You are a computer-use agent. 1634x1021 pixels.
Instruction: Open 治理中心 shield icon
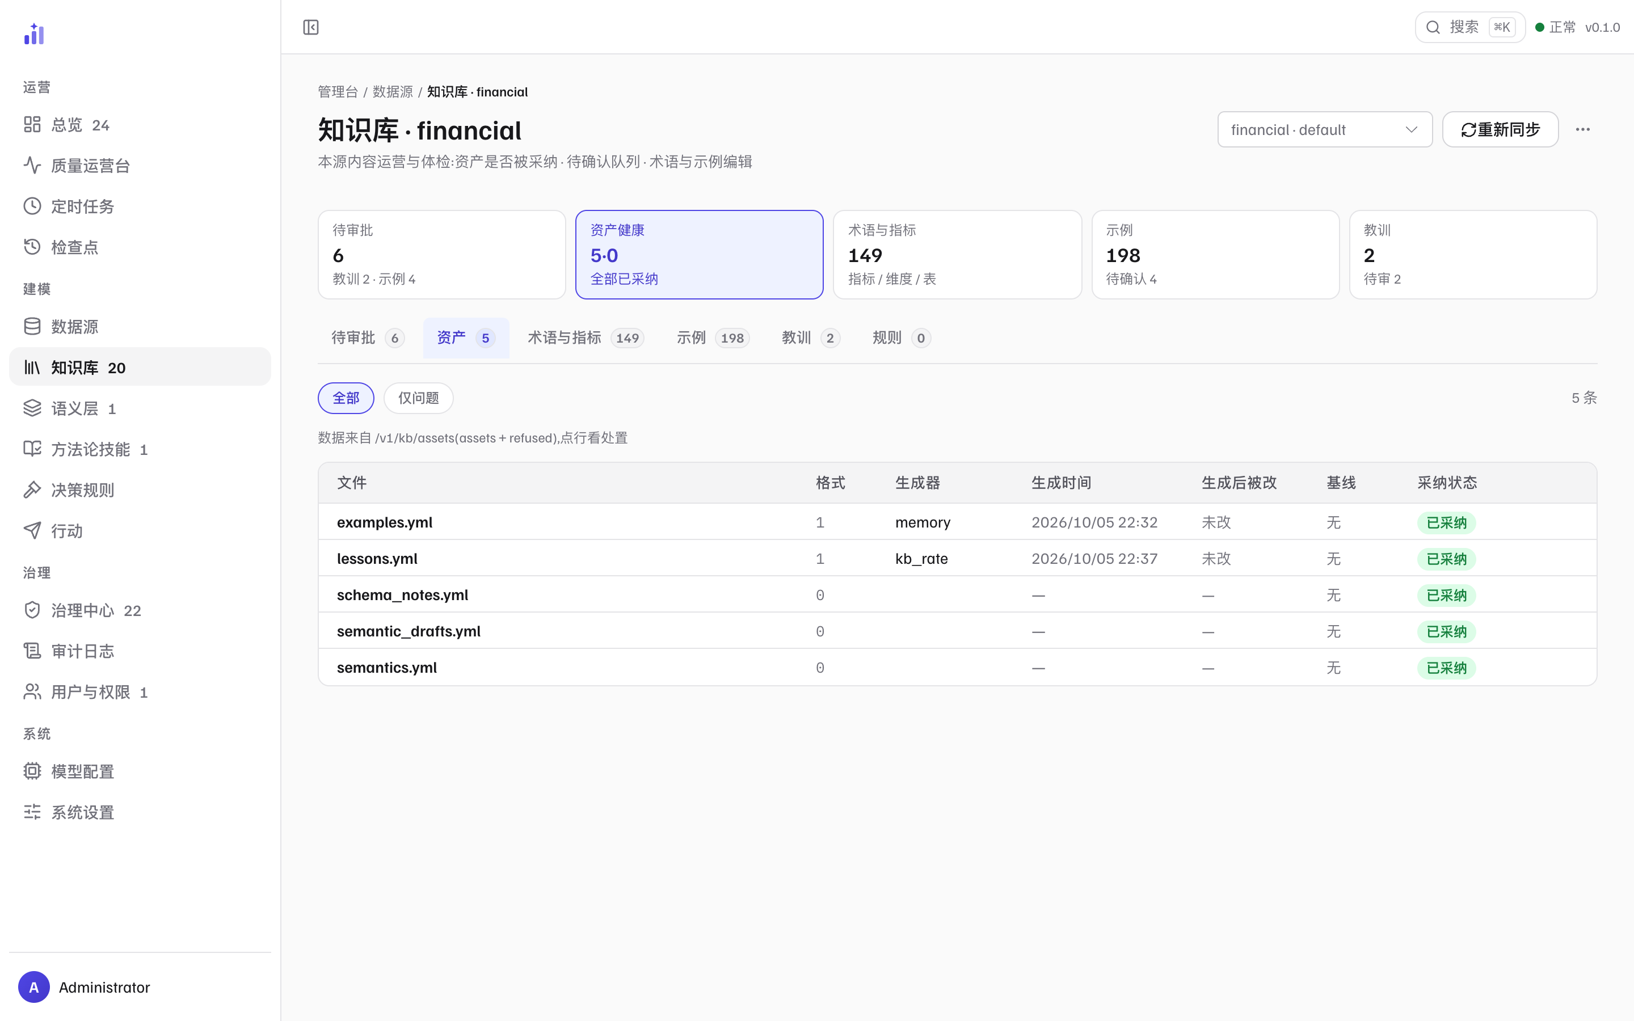[32, 610]
